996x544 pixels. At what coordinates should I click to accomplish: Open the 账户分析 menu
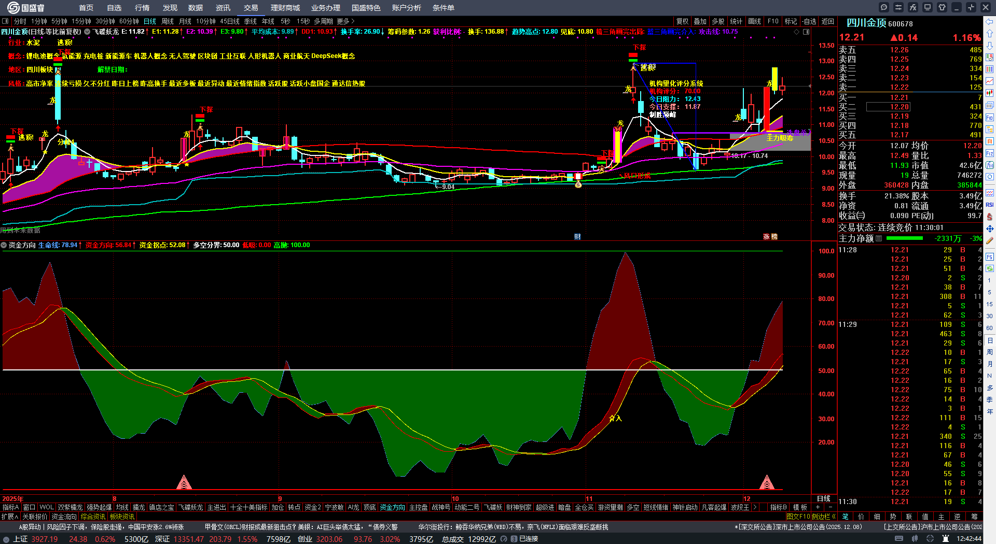pyautogui.click(x=407, y=8)
